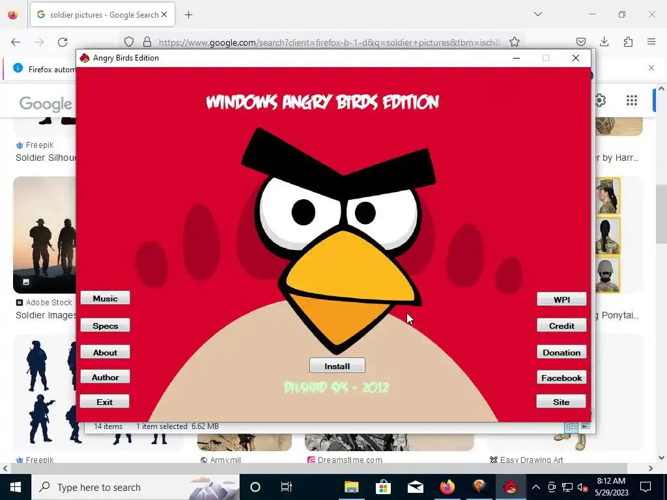
Task: Click the About button
Action: (x=105, y=352)
